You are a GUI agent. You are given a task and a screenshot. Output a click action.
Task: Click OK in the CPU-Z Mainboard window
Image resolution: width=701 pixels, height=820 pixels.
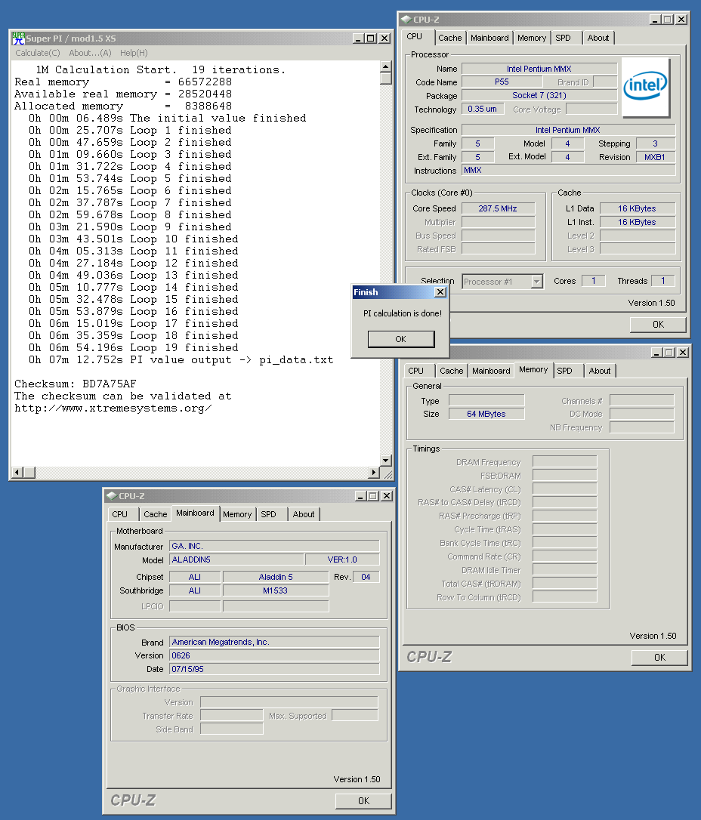point(363,800)
